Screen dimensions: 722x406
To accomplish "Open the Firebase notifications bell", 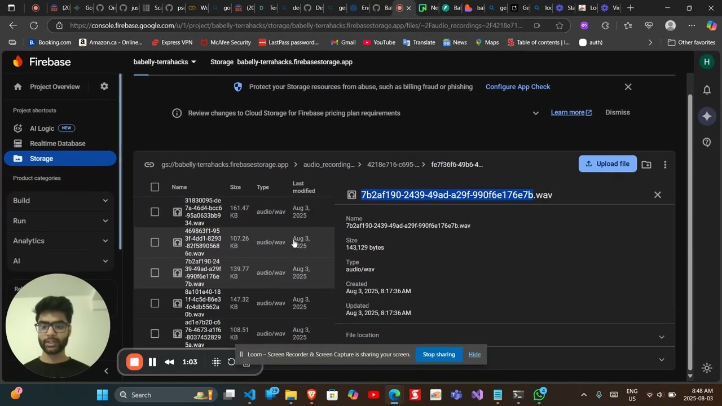I will [707, 90].
